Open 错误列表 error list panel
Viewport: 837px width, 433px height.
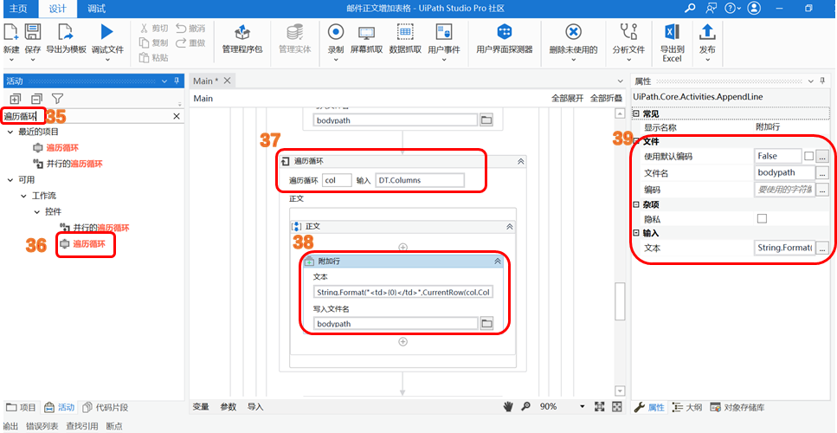click(x=42, y=426)
